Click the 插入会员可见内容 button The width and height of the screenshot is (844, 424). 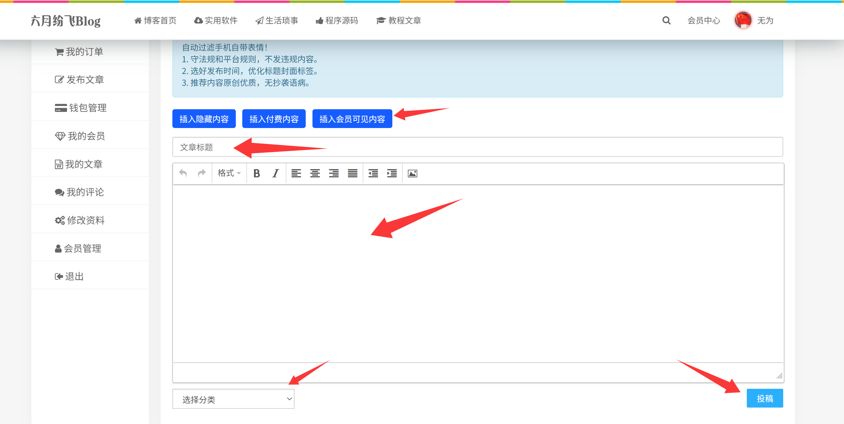(352, 119)
